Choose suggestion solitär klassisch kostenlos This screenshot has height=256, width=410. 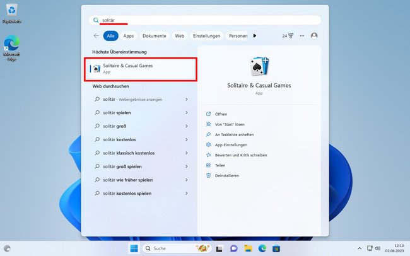[141, 153]
